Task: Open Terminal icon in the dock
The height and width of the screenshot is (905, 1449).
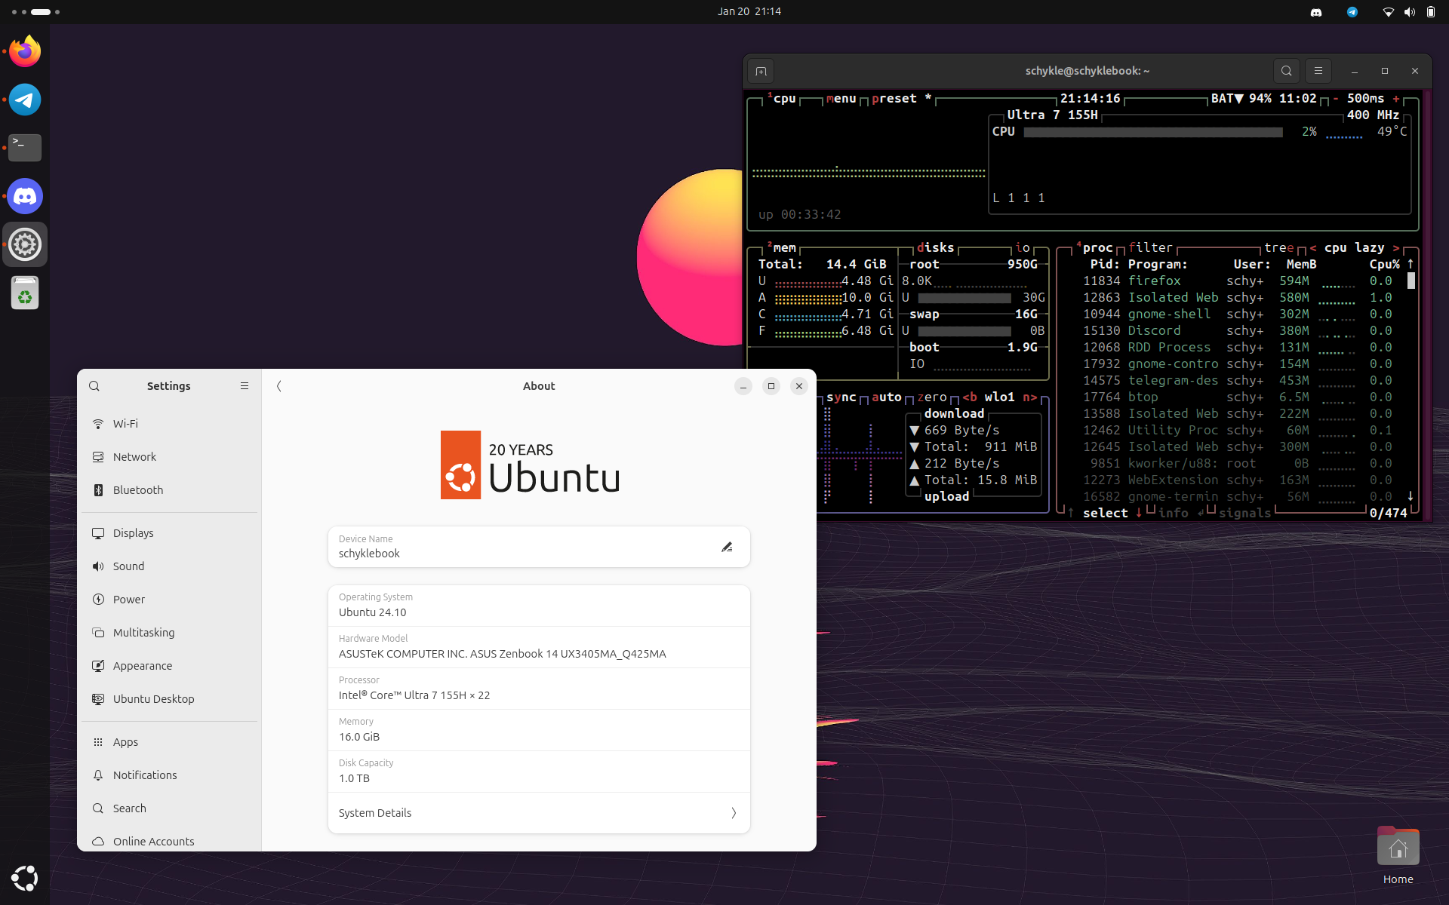Action: (x=25, y=148)
